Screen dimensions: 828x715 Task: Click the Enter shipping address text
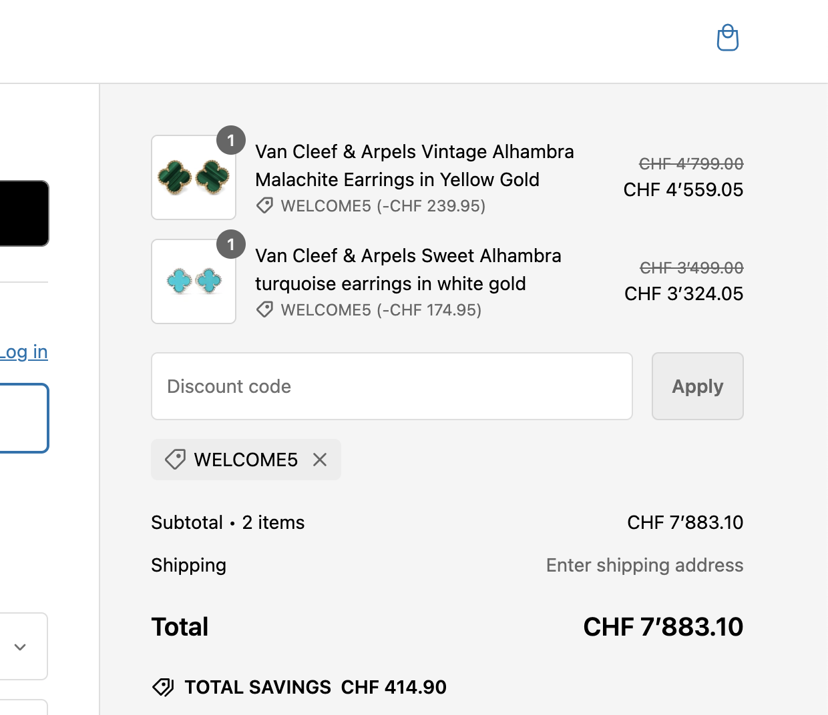point(644,565)
